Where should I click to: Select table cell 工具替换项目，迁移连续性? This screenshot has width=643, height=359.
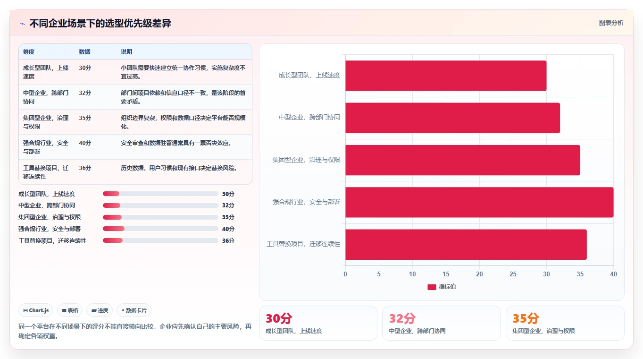pyautogui.click(x=47, y=172)
